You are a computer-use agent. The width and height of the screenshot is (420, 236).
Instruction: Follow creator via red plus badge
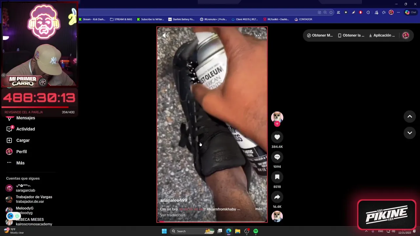point(277,124)
